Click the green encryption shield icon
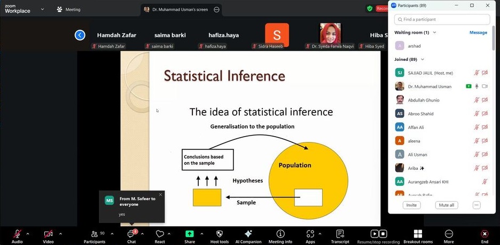Image resolution: width=500 pixels, height=245 pixels. point(370,9)
